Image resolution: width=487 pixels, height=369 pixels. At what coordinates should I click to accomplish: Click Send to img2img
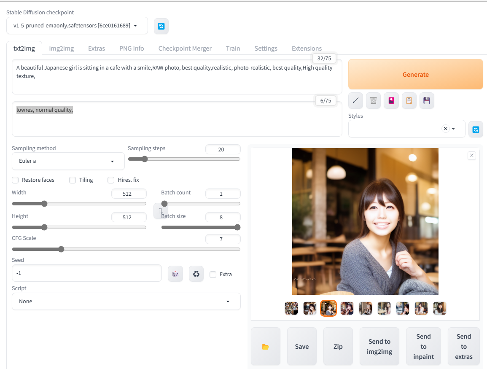(379, 347)
